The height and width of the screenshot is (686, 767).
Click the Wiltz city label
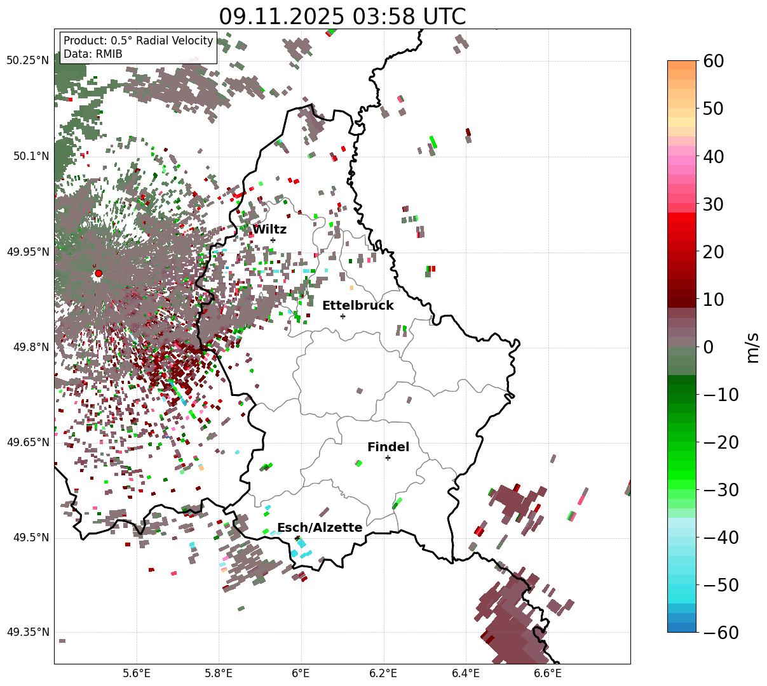click(269, 230)
